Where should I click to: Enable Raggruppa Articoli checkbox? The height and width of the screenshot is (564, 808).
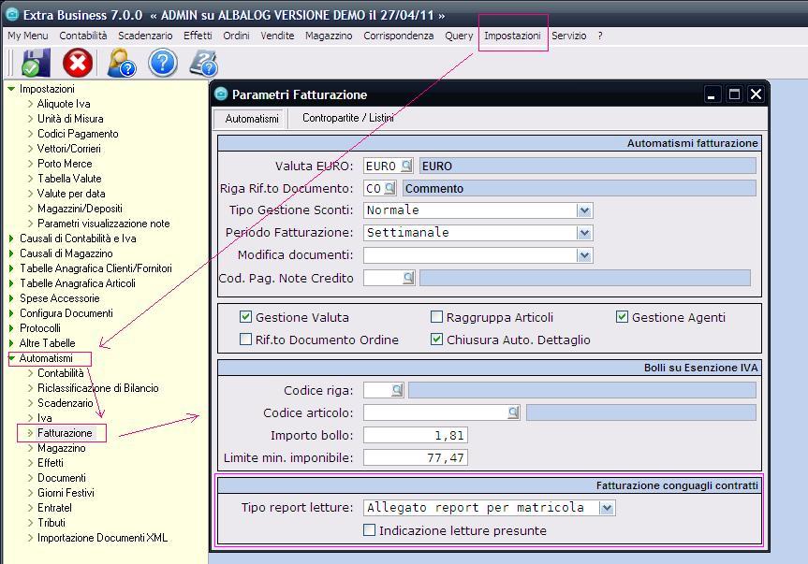tap(436, 317)
